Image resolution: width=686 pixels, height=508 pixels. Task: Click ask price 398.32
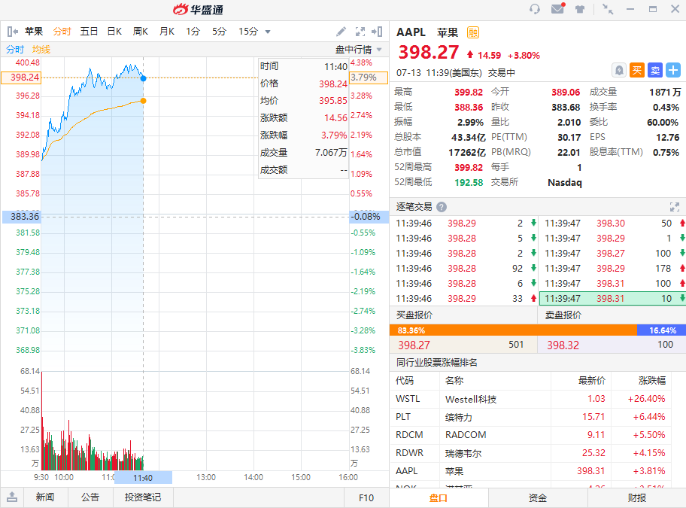point(563,345)
